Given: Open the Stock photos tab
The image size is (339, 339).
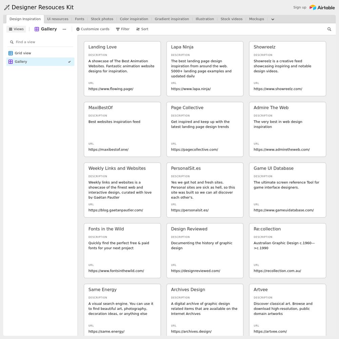Looking at the screenshot, I should point(102,19).
